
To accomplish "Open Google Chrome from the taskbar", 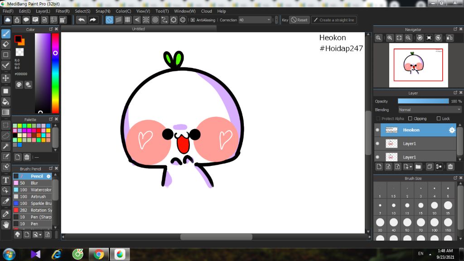I will click(x=98, y=254).
